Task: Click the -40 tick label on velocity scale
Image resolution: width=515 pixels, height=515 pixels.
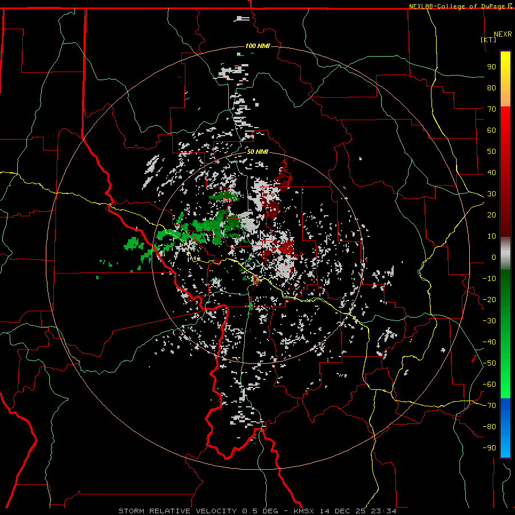Action: click(489, 342)
